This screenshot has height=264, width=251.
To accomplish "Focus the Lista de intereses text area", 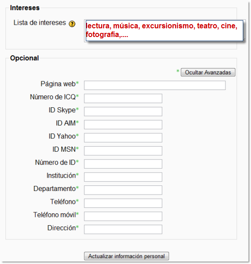I will tap(164, 31).
